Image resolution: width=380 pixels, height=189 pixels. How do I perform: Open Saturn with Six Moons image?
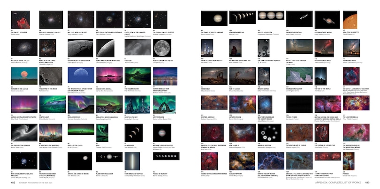[327, 20]
